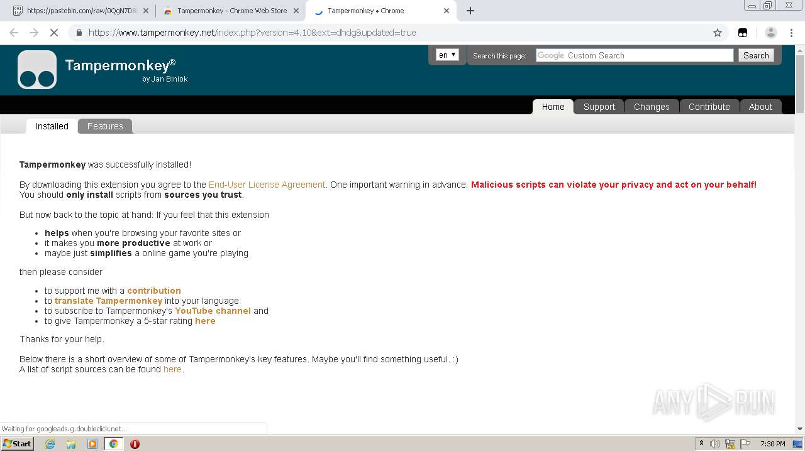
Task: Open the Action Center flag icon
Action: coord(745,444)
